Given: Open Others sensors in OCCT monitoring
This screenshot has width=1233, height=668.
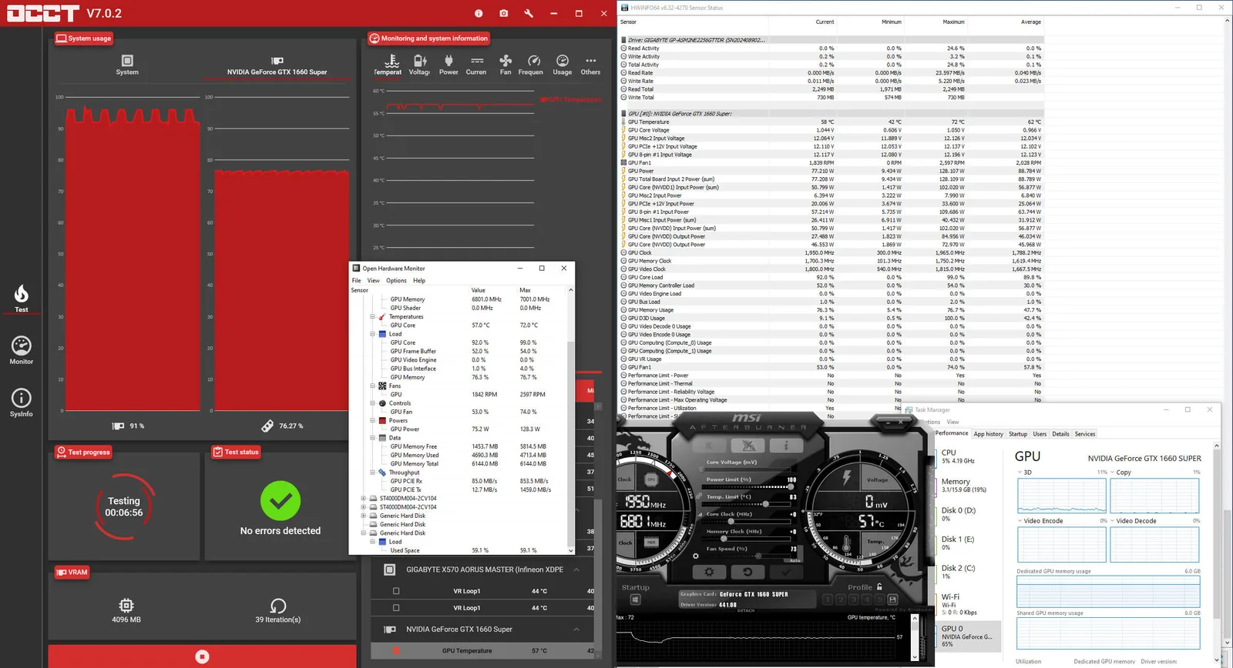Looking at the screenshot, I should pyautogui.click(x=590, y=65).
